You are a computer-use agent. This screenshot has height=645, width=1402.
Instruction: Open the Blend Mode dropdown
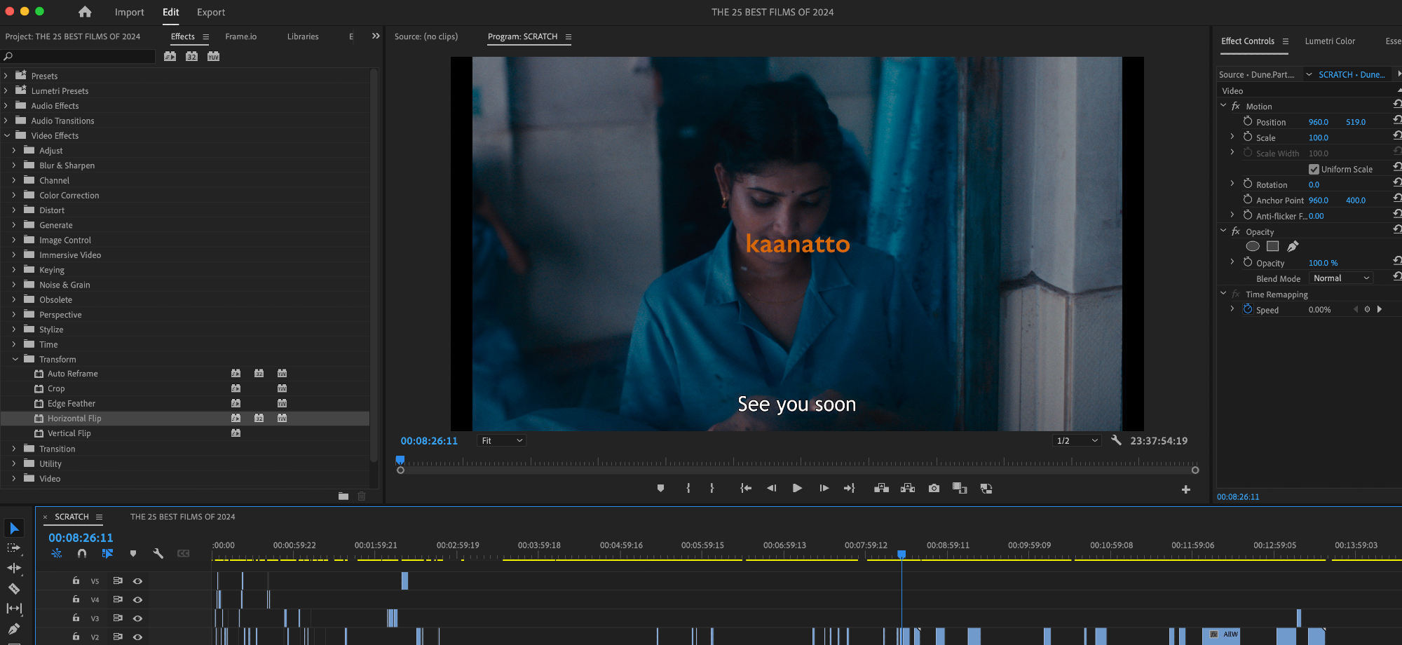coord(1340,278)
